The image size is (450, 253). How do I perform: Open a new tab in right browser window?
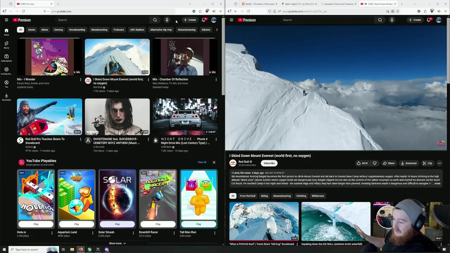pyautogui.click(x=402, y=4)
